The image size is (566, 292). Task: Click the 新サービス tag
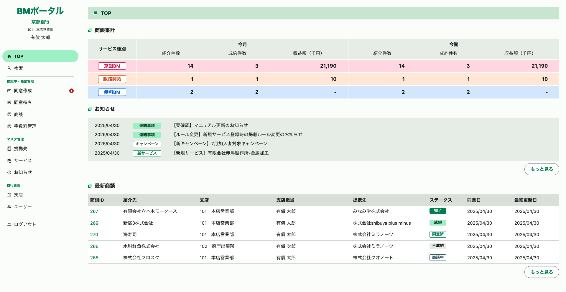147,153
